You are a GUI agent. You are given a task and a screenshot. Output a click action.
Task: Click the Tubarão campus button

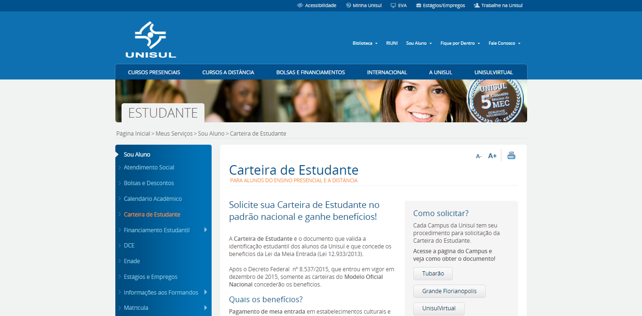tap(433, 274)
